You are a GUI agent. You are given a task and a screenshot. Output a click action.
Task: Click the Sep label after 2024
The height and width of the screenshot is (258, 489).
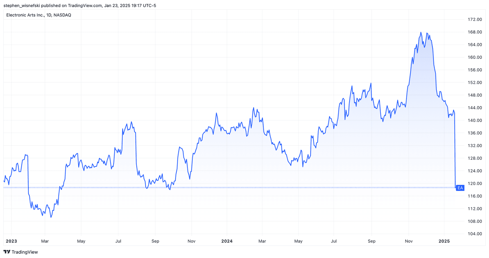click(x=372, y=241)
